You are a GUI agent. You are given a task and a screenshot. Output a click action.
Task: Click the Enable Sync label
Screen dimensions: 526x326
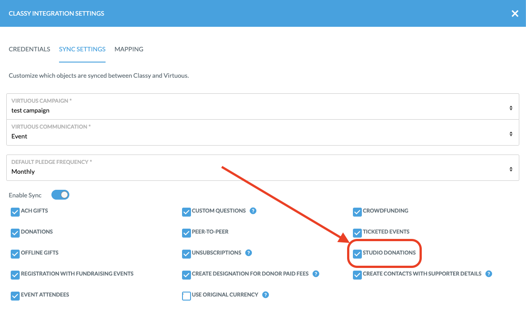(25, 195)
